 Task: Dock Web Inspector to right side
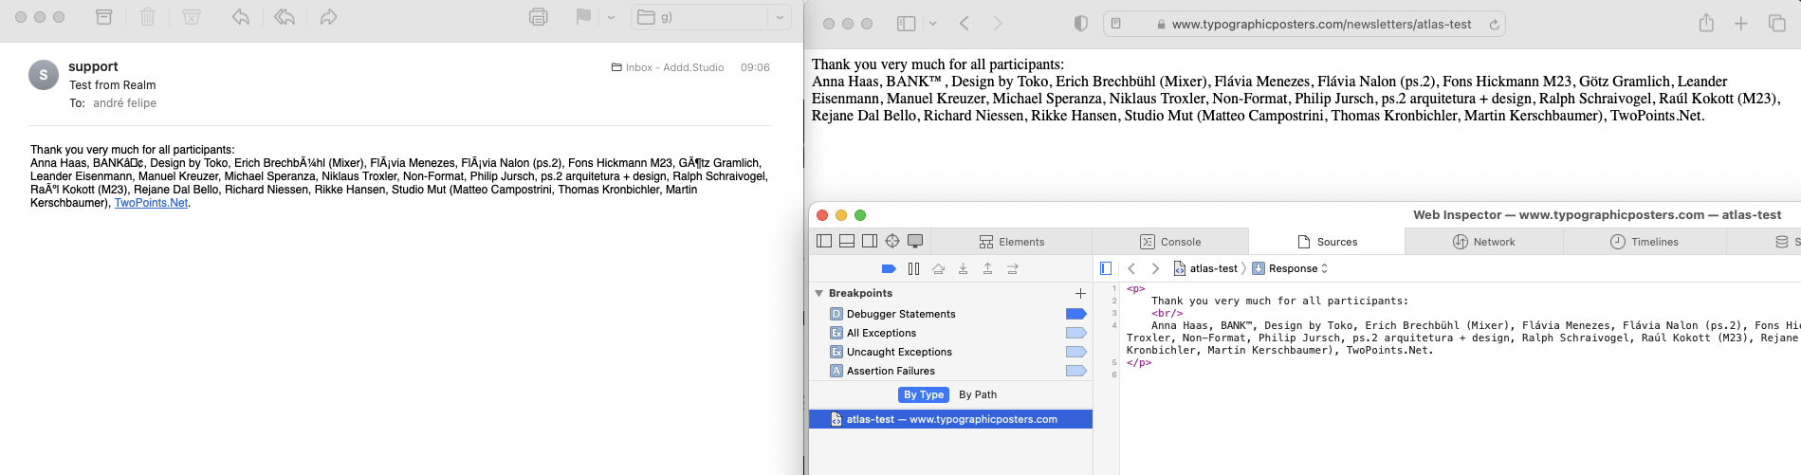(870, 242)
